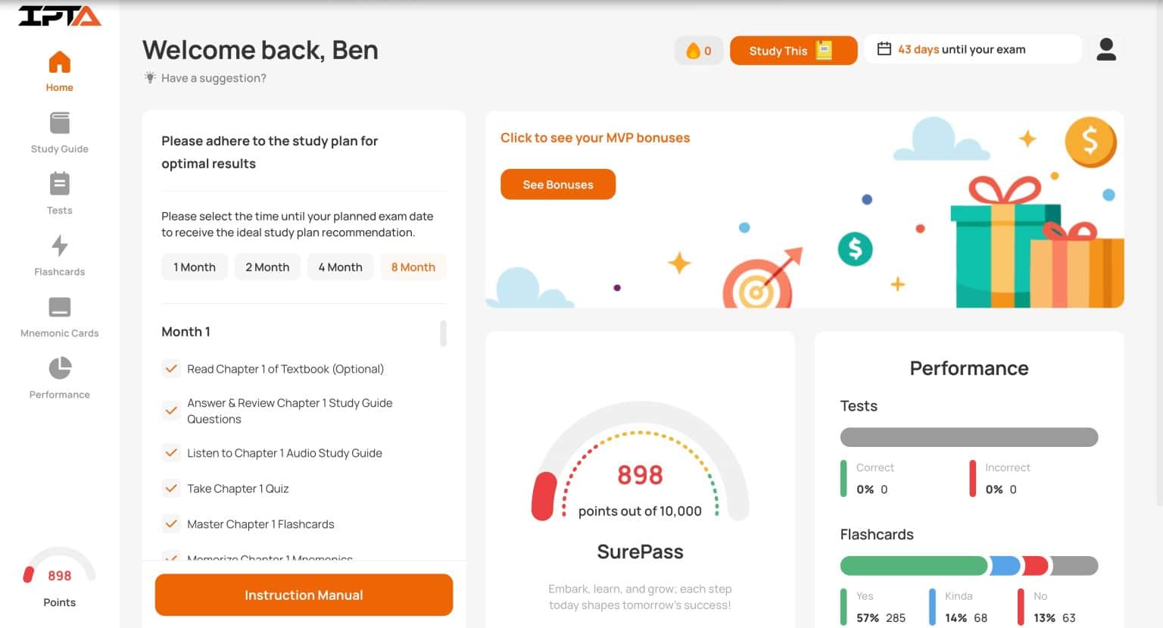
Task: Select the 1 Month study plan
Action: pyautogui.click(x=195, y=267)
